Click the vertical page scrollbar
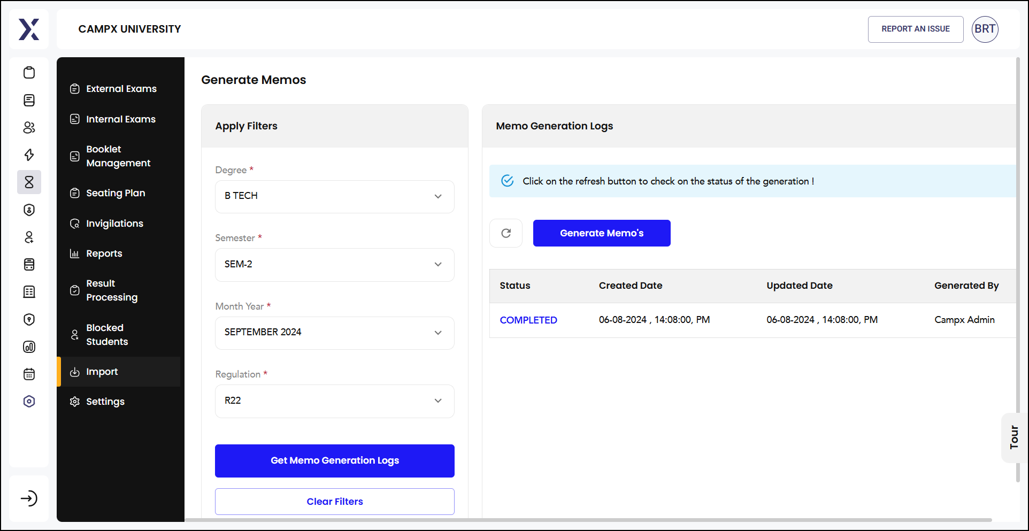Viewport: 1029px width, 531px height. pos(1018,270)
